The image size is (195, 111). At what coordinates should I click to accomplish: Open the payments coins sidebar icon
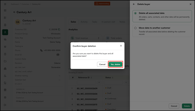(5, 40)
